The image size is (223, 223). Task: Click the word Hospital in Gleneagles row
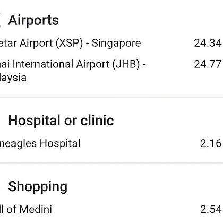(60, 143)
